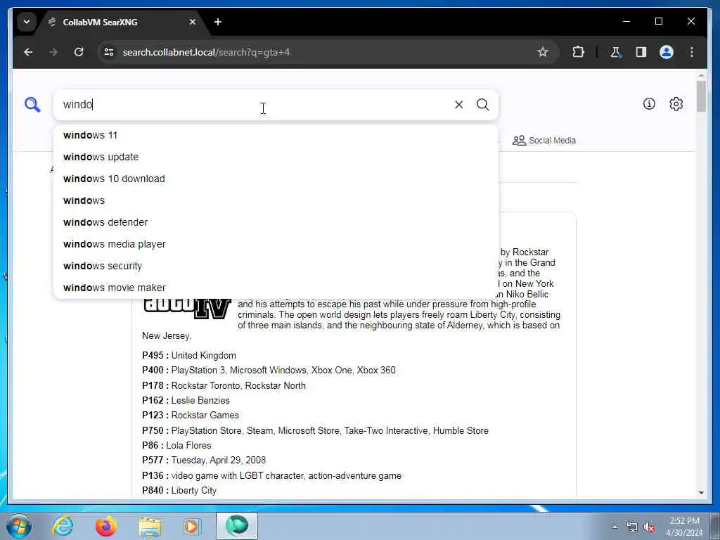Clear the search box with the X icon
This screenshot has width=720, height=540.
(x=458, y=105)
